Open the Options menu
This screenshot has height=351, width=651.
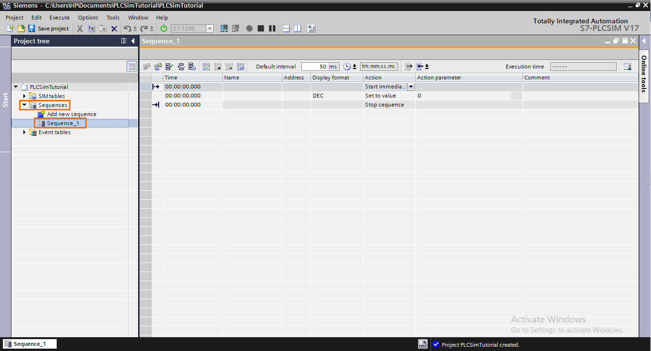[x=88, y=18]
